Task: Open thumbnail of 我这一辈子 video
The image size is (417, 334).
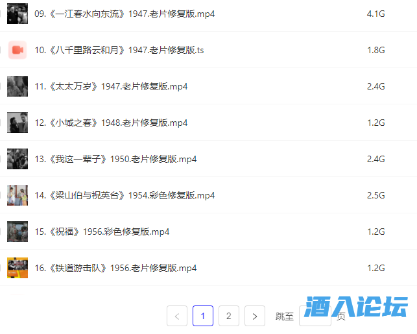Action: click(x=18, y=159)
